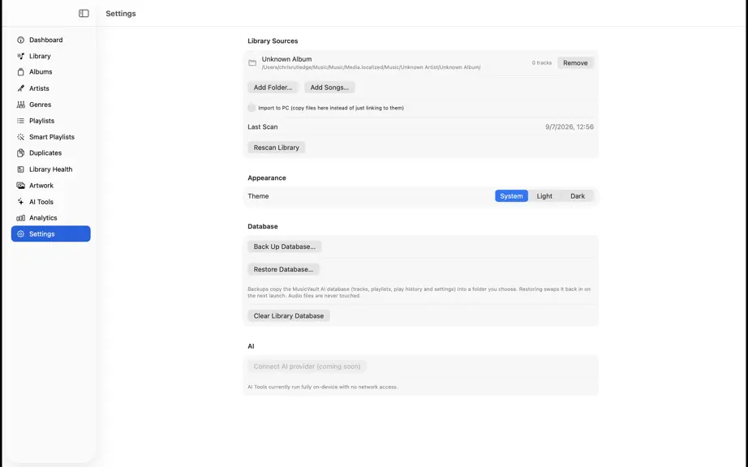
Task: Click folder icon beside Unknown Album
Action: click(252, 63)
